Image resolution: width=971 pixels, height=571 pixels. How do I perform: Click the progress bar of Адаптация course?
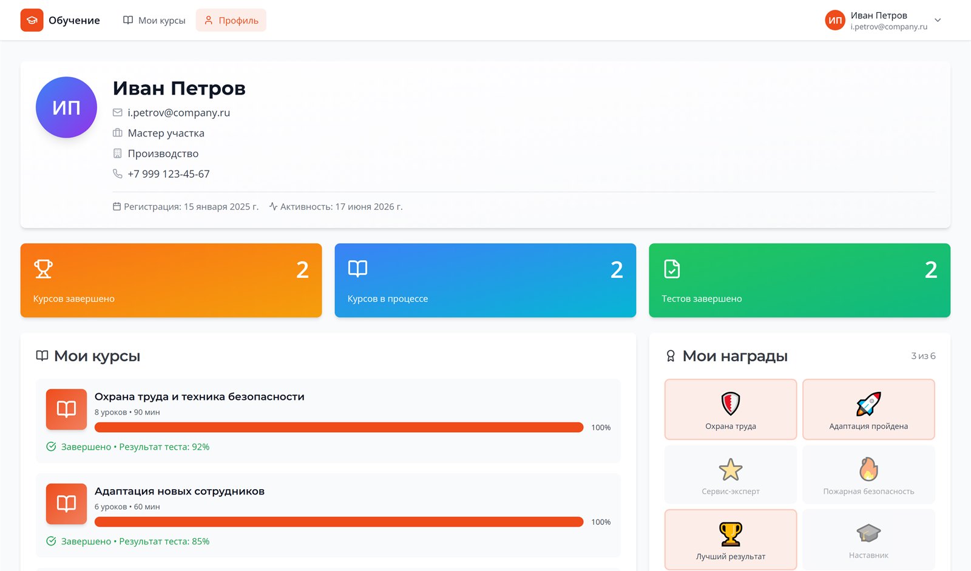339,522
